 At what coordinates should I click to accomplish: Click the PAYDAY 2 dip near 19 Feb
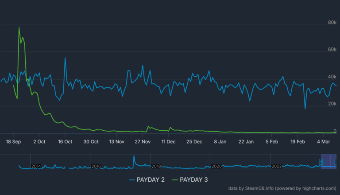point(305,108)
